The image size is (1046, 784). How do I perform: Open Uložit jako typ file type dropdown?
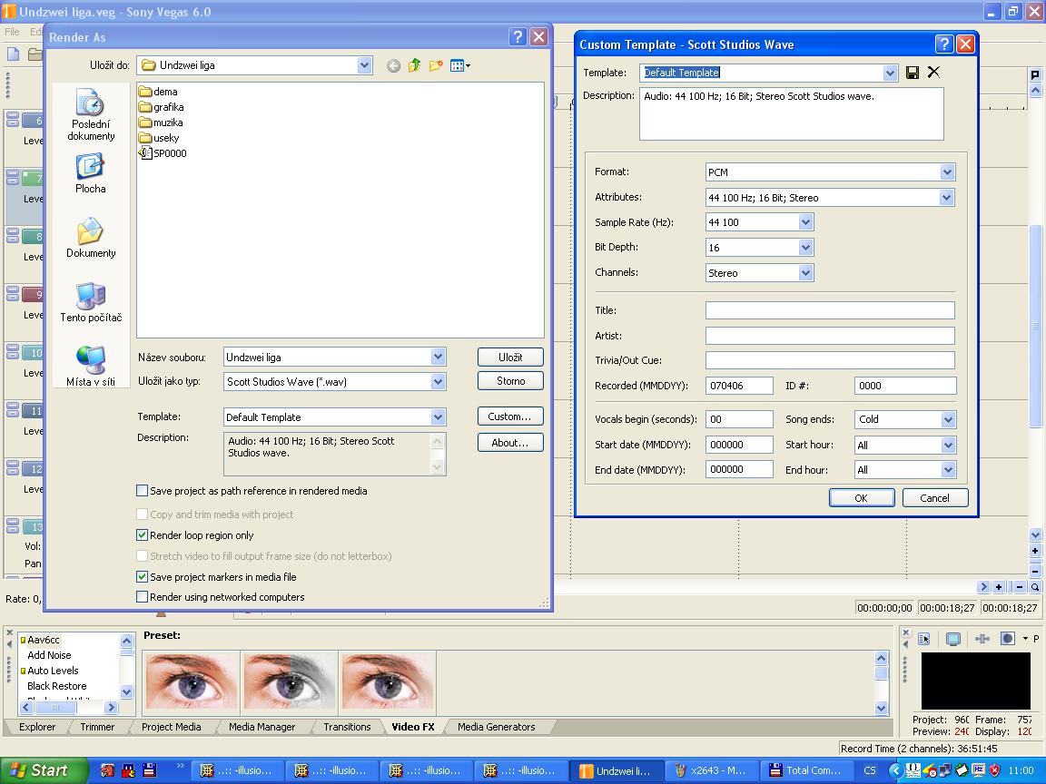(438, 381)
